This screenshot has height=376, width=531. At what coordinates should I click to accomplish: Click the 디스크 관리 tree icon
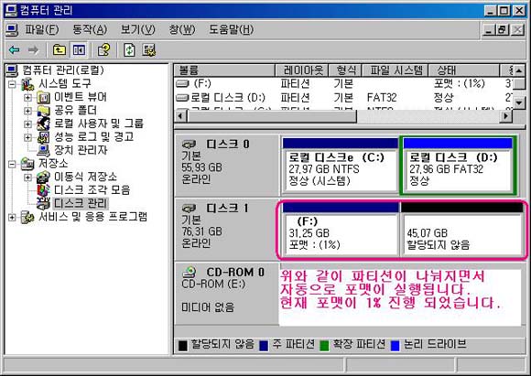[x=44, y=203]
